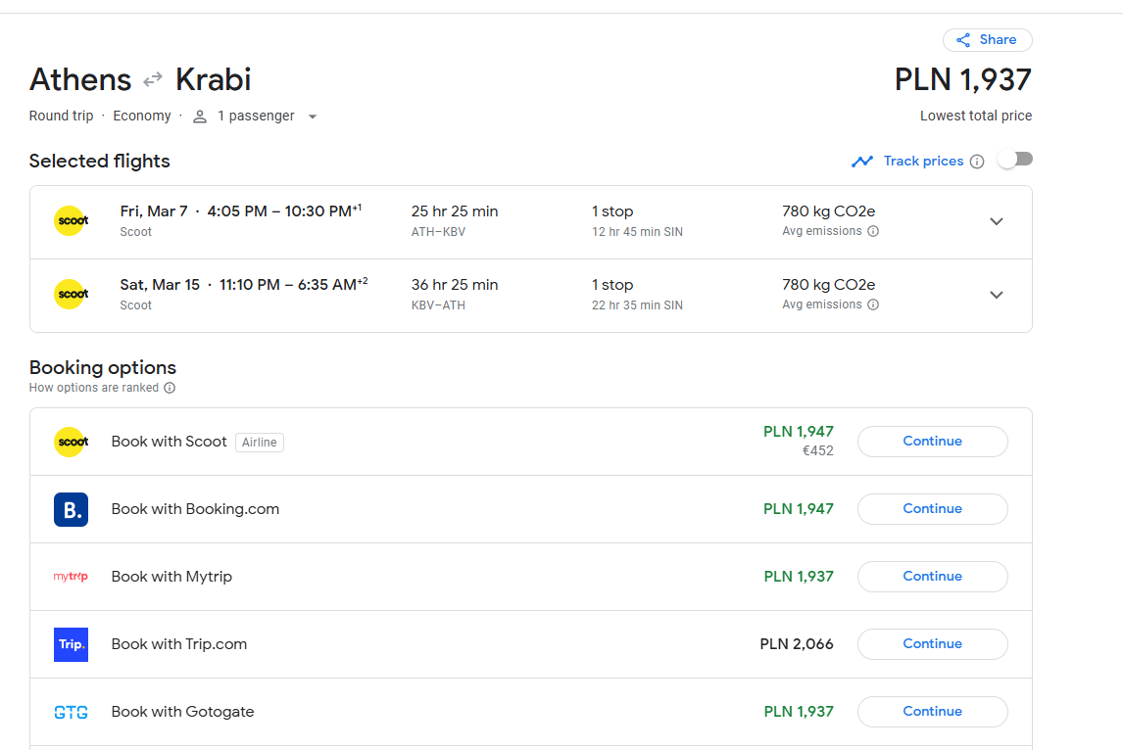Viewport: 1123px width, 750px height.
Task: Click the How options are ranked link
Action: click(x=94, y=388)
